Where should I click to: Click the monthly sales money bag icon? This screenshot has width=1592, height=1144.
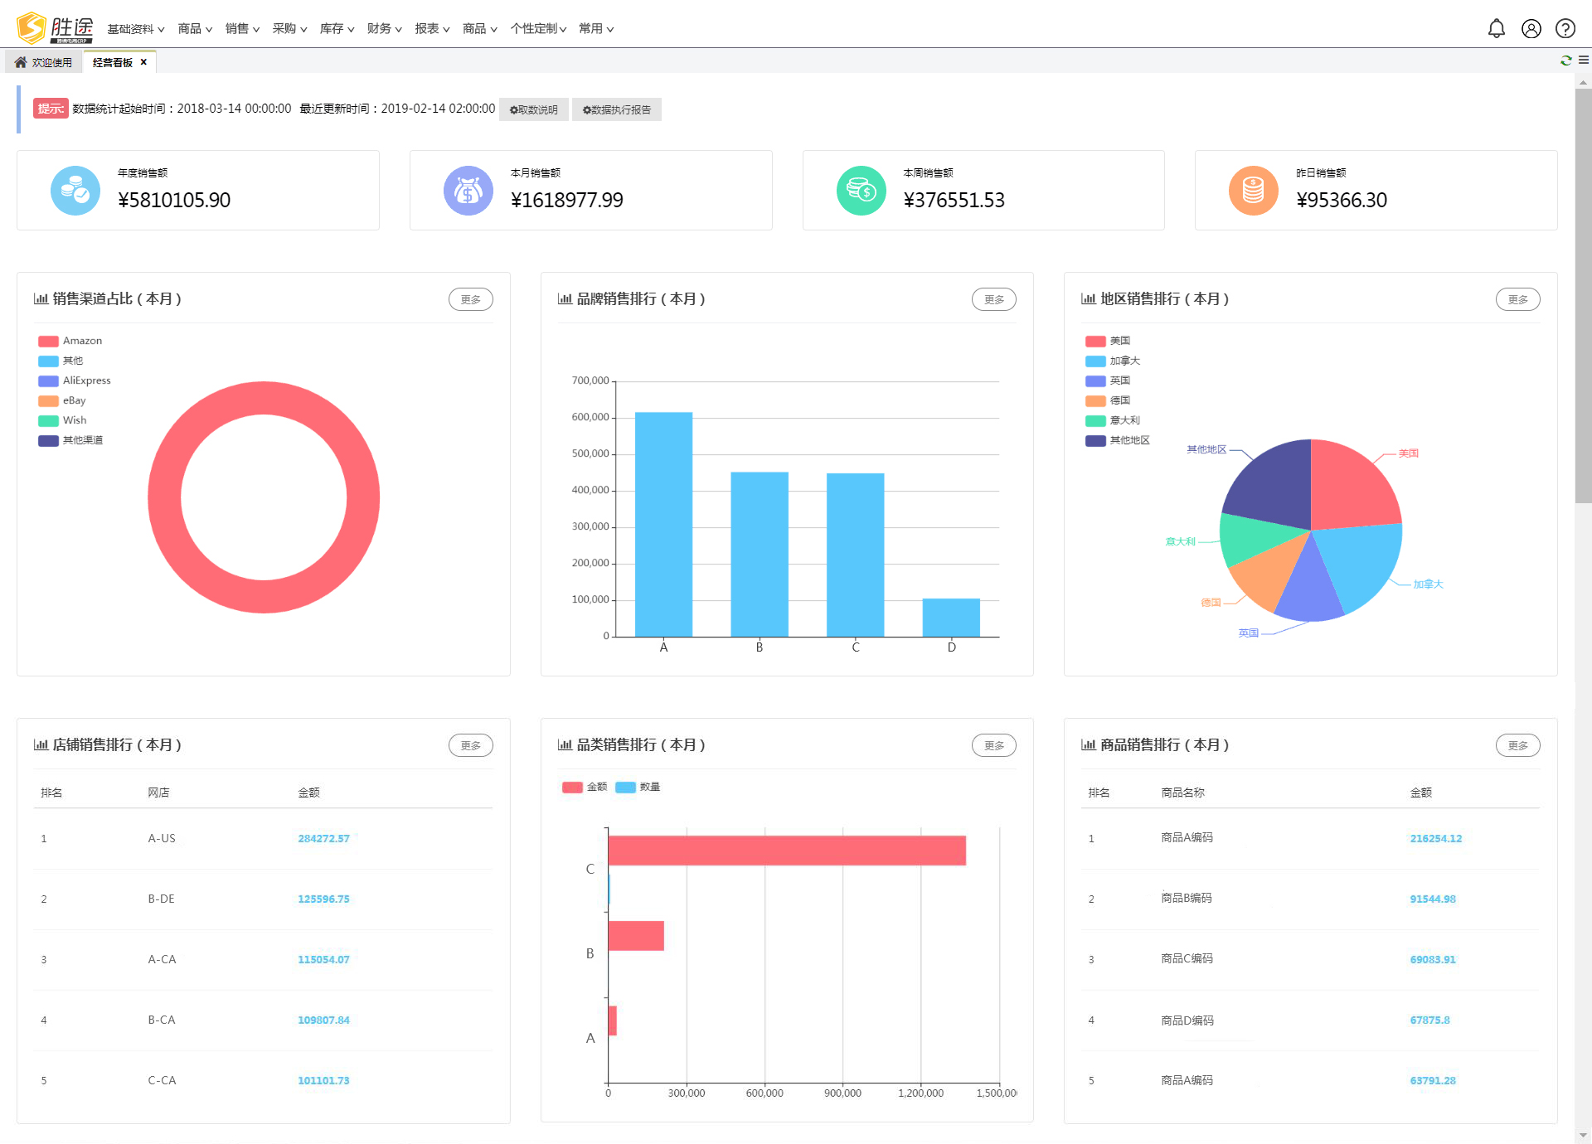point(468,191)
